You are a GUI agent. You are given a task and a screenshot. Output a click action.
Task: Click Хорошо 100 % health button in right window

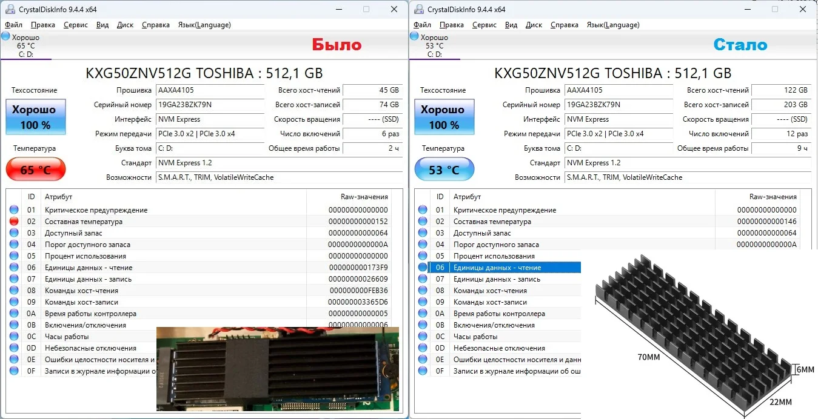(444, 117)
